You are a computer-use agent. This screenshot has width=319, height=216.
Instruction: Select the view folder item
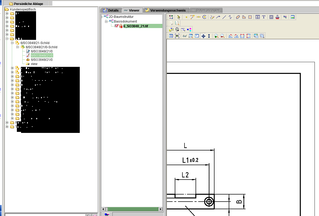pos(34,64)
